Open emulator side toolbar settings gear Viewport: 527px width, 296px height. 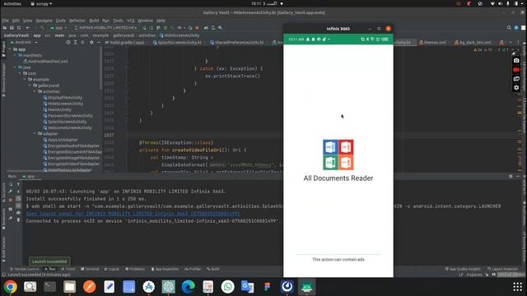tap(516, 88)
